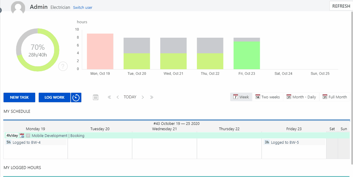Click the Friday 23 column header
Screen dimensions: 353x177
point(294,129)
